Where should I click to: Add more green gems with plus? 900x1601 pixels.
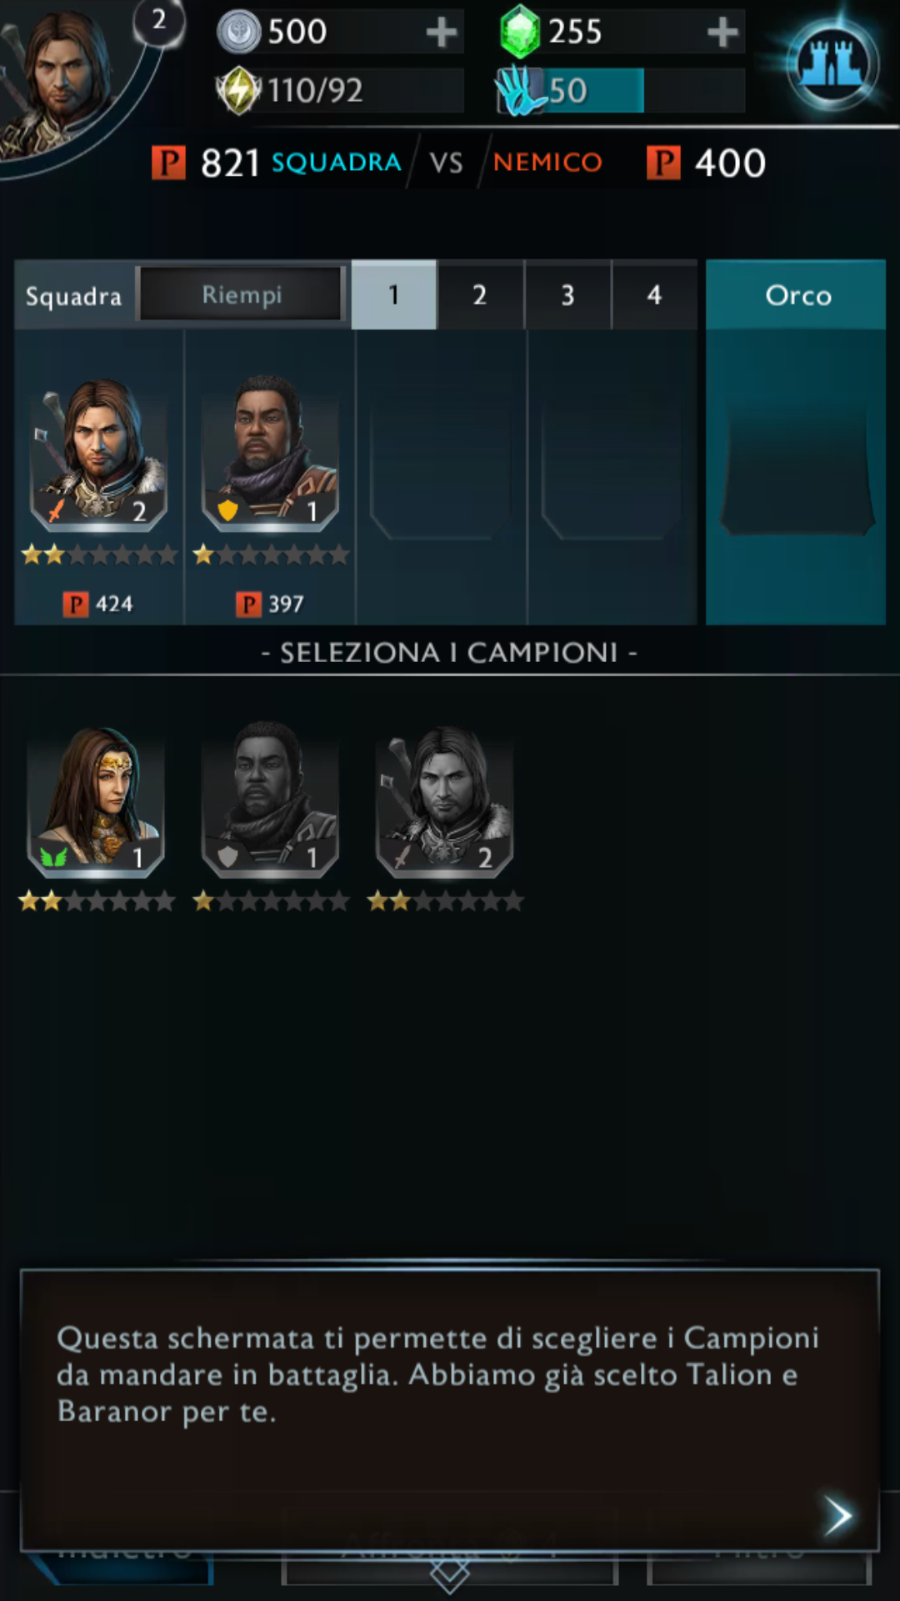tap(722, 33)
